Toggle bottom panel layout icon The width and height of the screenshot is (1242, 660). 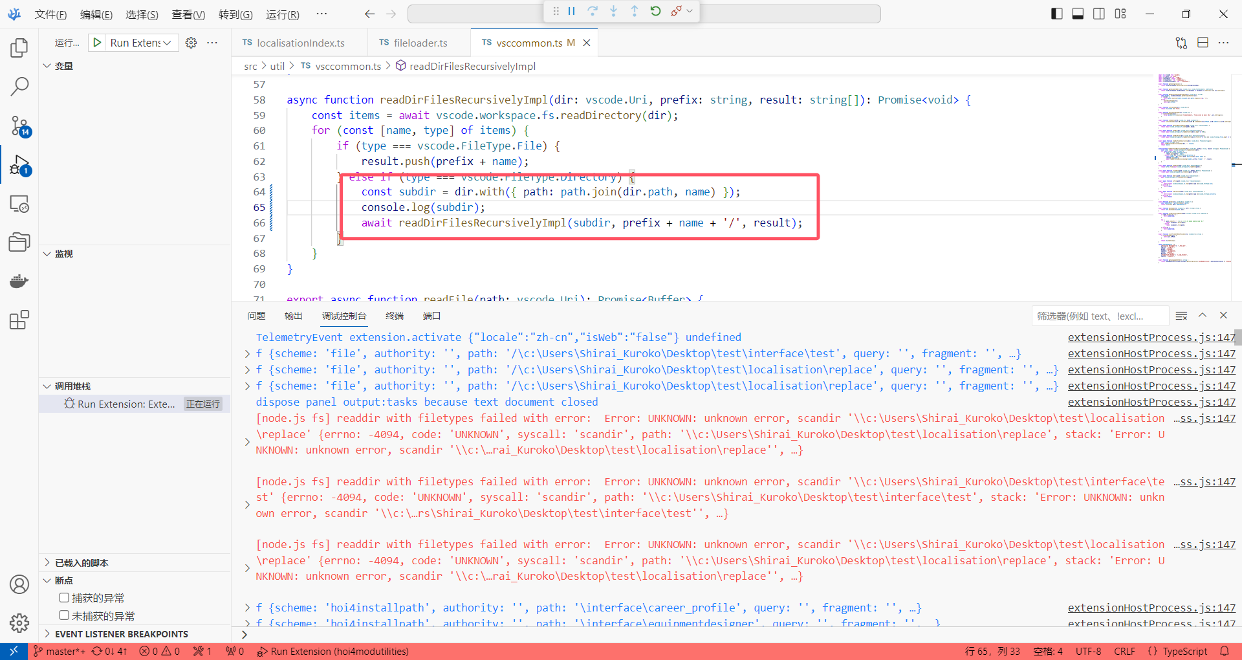point(1078,14)
